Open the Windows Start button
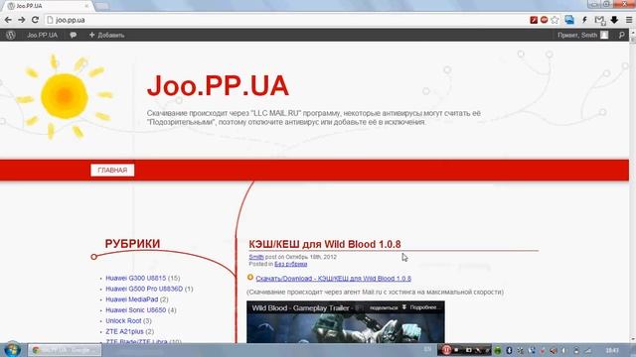The image size is (636, 357). click(12, 350)
